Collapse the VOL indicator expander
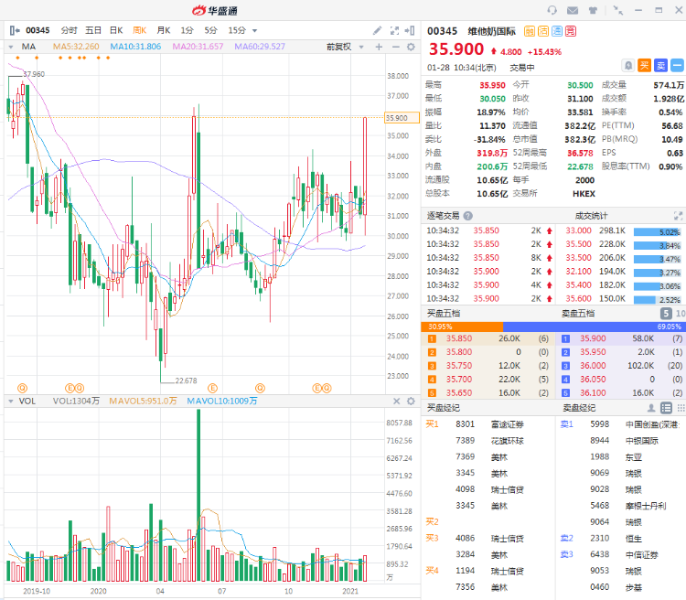The image size is (686, 600). 11,402
